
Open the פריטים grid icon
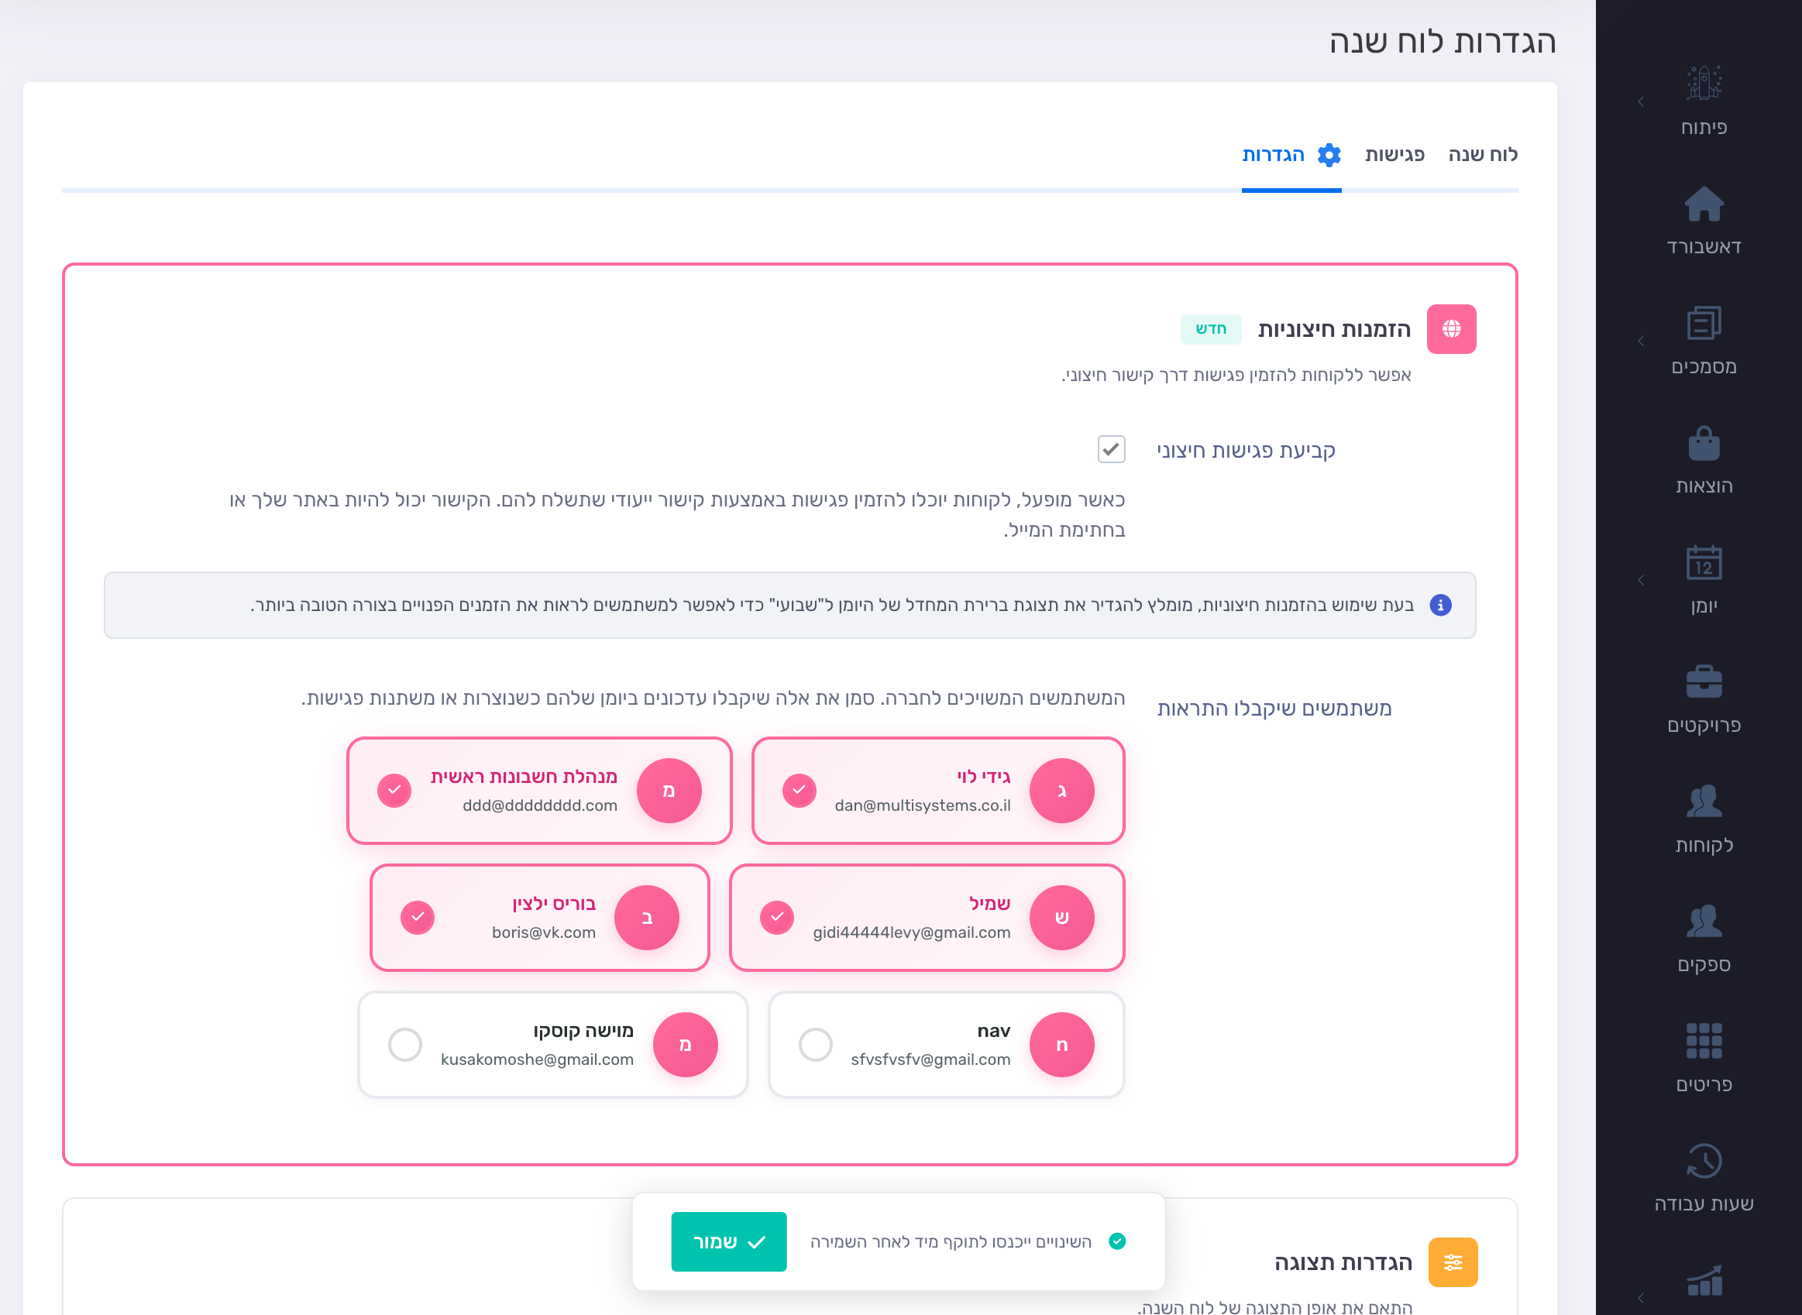click(x=1704, y=1041)
